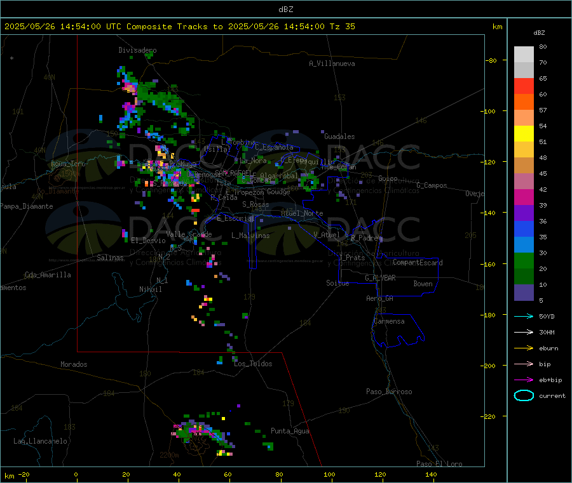Click the -20 km horizontal axis tick
The height and width of the screenshot is (483, 572).
point(24,474)
